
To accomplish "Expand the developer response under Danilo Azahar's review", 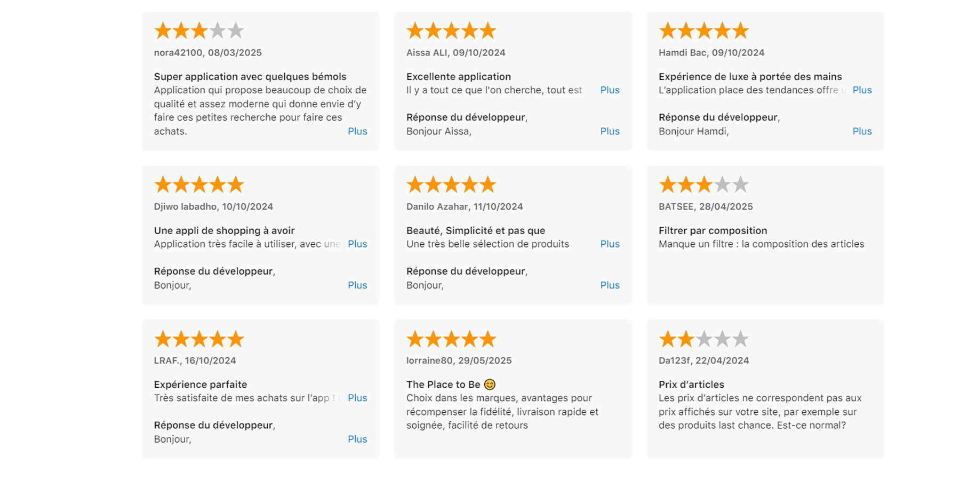I will [610, 285].
